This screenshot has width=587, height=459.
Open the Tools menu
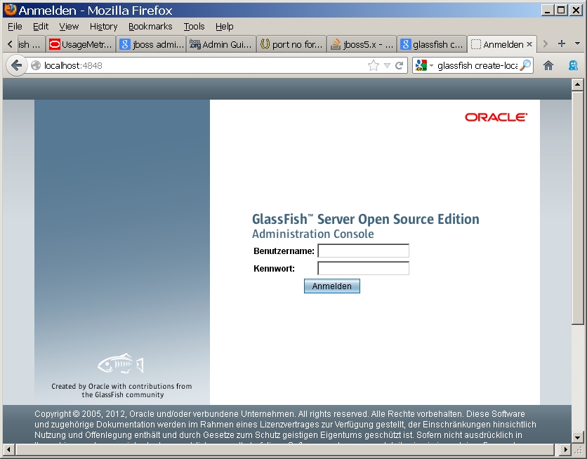[x=194, y=27]
